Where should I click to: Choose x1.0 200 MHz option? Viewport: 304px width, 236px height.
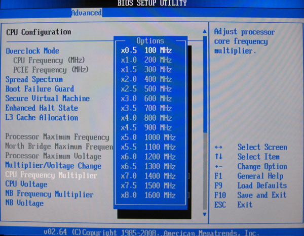pos(146,60)
